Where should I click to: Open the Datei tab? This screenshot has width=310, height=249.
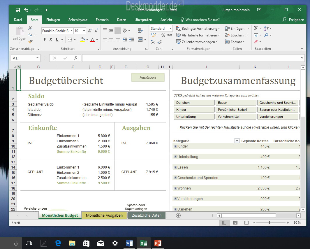[18, 20]
